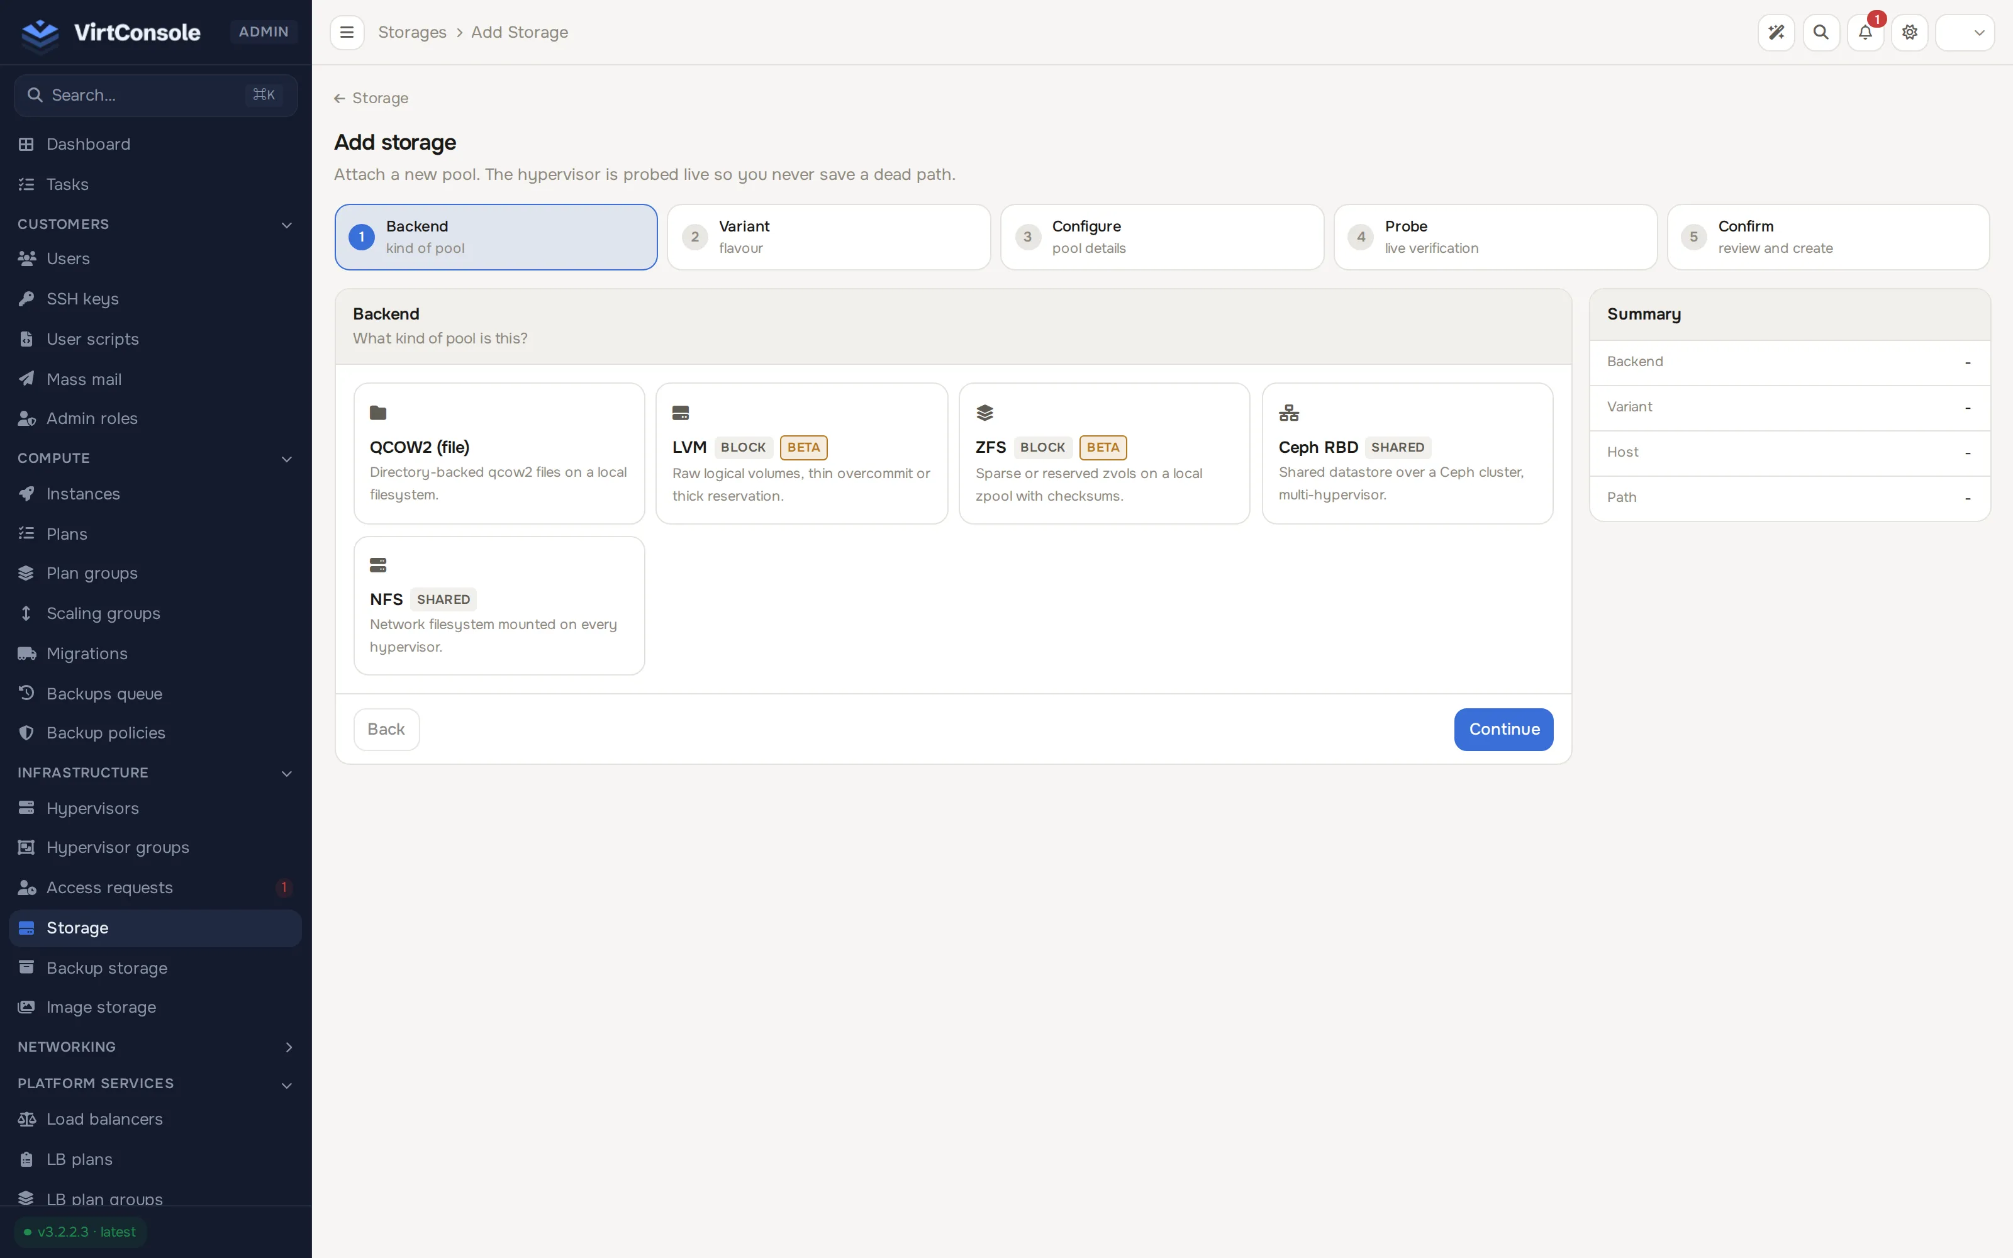Screen dimensions: 2013x1258
Task: Click the Image storage pictures icon
Action: point(26,1007)
